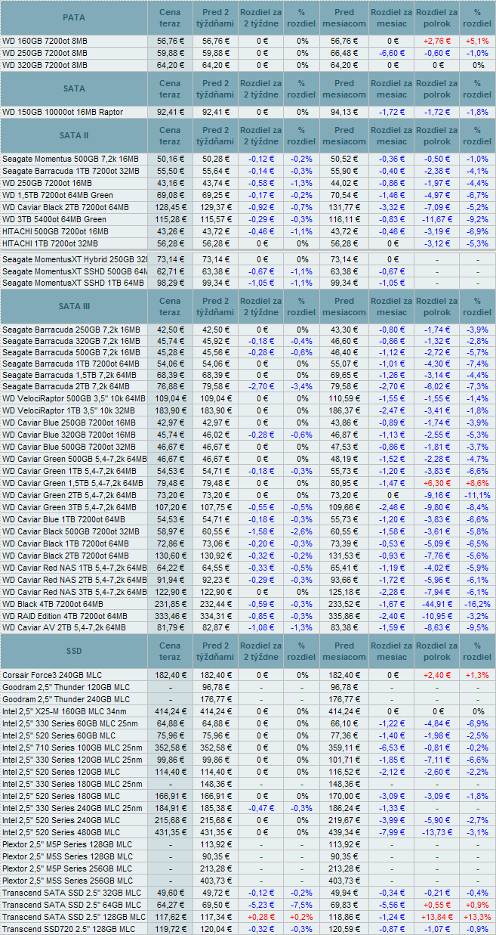
Task: Click the -16,2% percentage value
Action: point(477,604)
